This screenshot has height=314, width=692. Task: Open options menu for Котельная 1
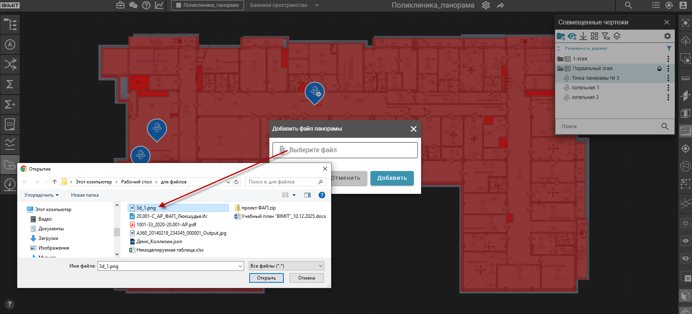click(668, 88)
